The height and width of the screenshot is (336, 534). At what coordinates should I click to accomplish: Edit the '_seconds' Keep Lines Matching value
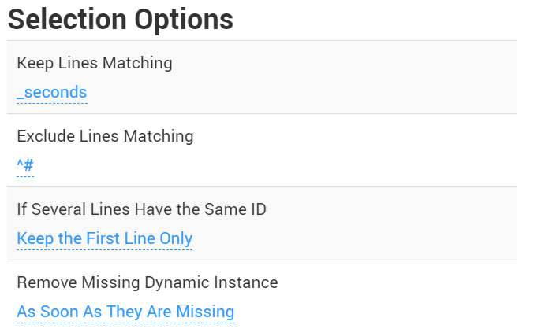click(x=51, y=92)
